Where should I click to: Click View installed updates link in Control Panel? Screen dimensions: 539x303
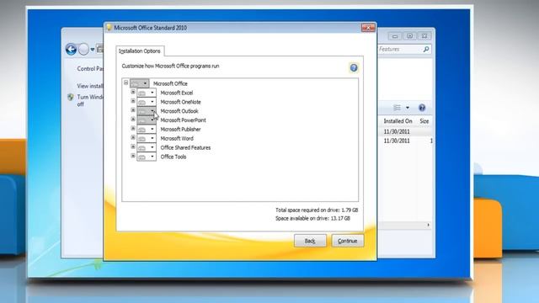(90, 86)
